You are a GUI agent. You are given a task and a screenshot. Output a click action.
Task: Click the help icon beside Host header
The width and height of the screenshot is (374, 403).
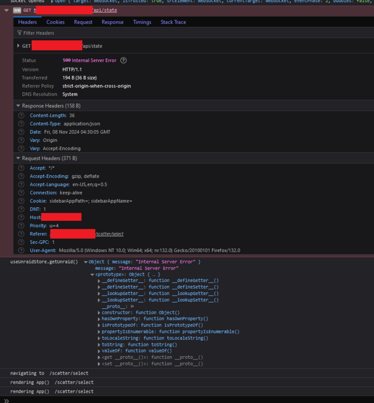(21, 218)
